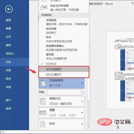134x134 pixels.
Task: Click the custom print range icon
Action: (44, 7)
